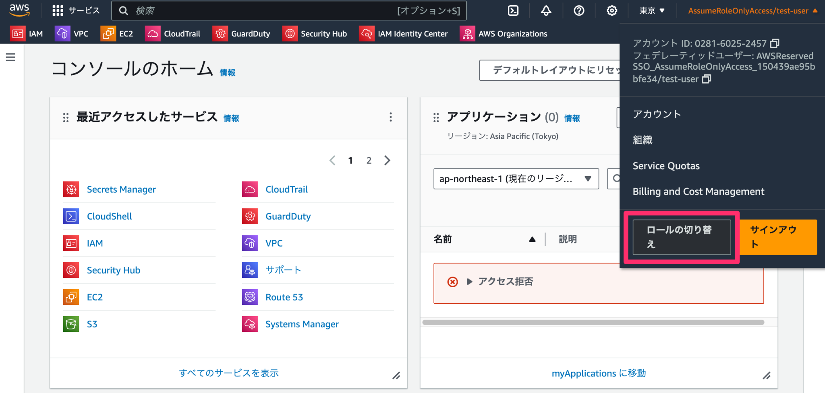Open the help question mark icon
825x393 pixels.
point(578,10)
